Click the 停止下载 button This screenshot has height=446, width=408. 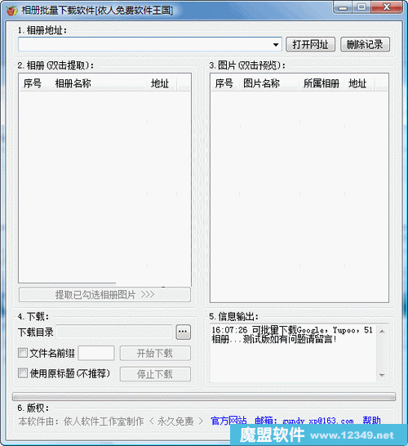point(155,374)
